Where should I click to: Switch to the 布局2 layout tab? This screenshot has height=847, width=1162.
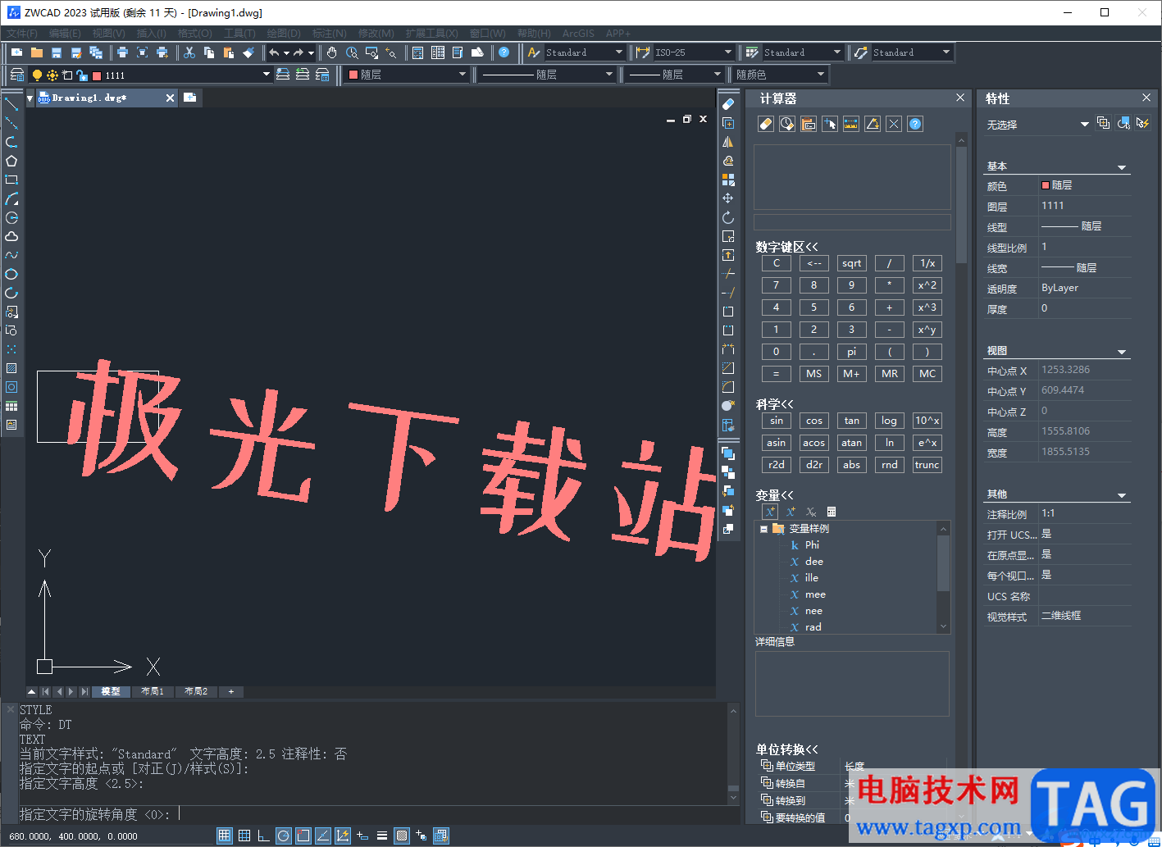pyautogui.click(x=196, y=692)
